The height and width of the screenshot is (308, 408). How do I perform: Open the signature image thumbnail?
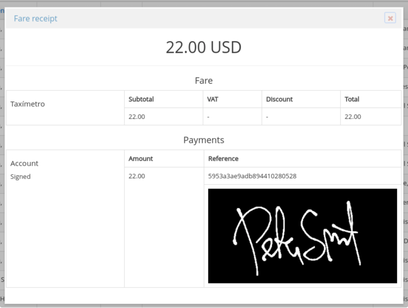tap(302, 236)
